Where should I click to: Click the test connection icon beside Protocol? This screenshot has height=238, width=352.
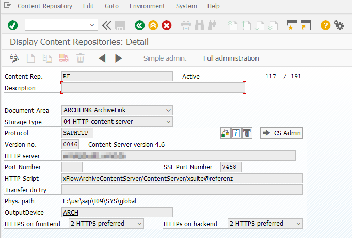pos(225,133)
